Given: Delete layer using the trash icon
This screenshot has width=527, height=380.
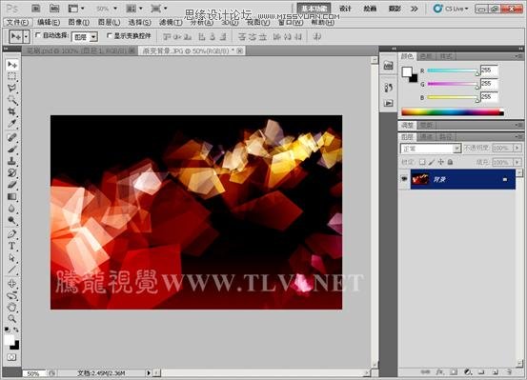Looking at the screenshot, I should (x=509, y=372).
